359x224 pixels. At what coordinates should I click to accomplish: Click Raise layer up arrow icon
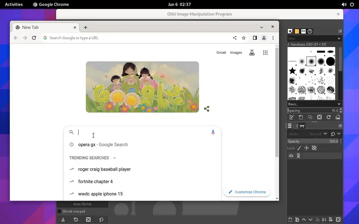point(304,220)
